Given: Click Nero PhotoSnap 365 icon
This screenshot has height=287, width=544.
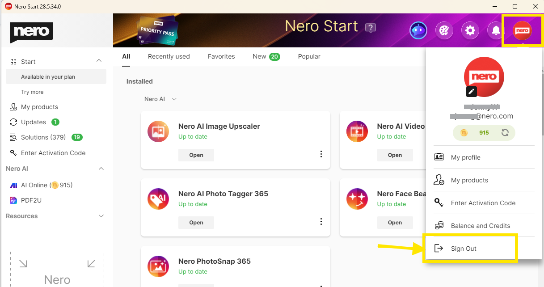Looking at the screenshot, I should coord(158,266).
